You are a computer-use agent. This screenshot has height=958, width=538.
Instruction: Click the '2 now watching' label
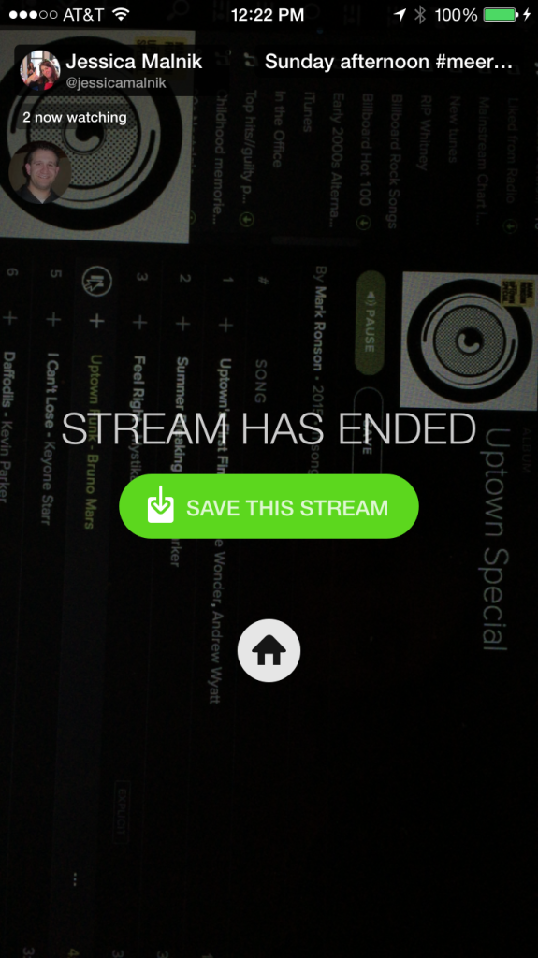tap(75, 117)
